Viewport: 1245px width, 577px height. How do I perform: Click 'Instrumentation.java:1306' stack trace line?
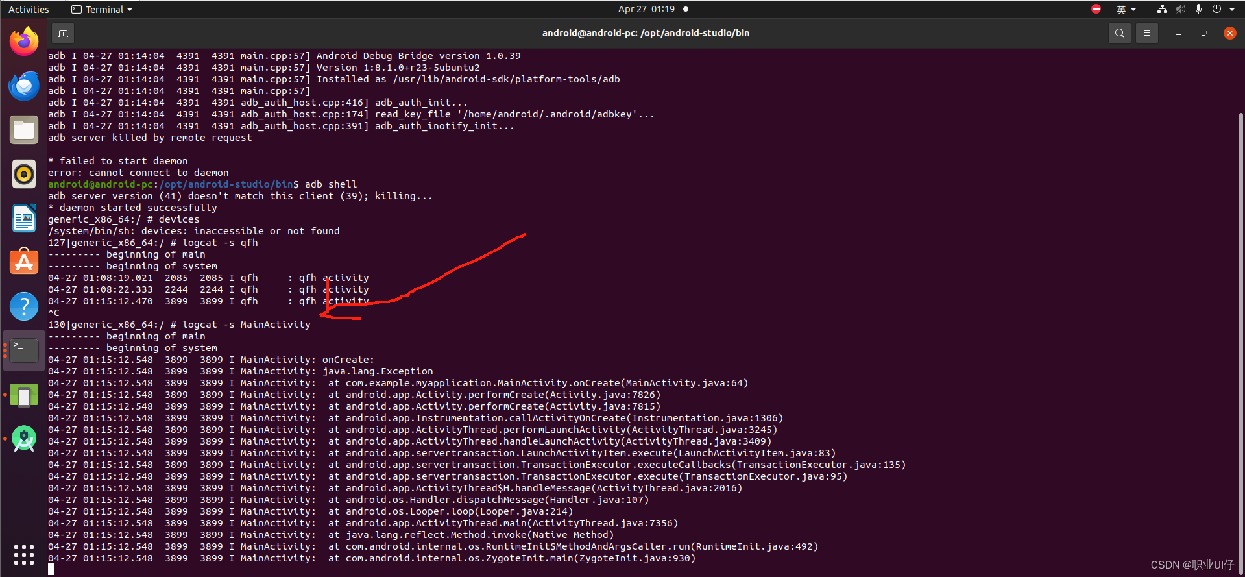416,418
